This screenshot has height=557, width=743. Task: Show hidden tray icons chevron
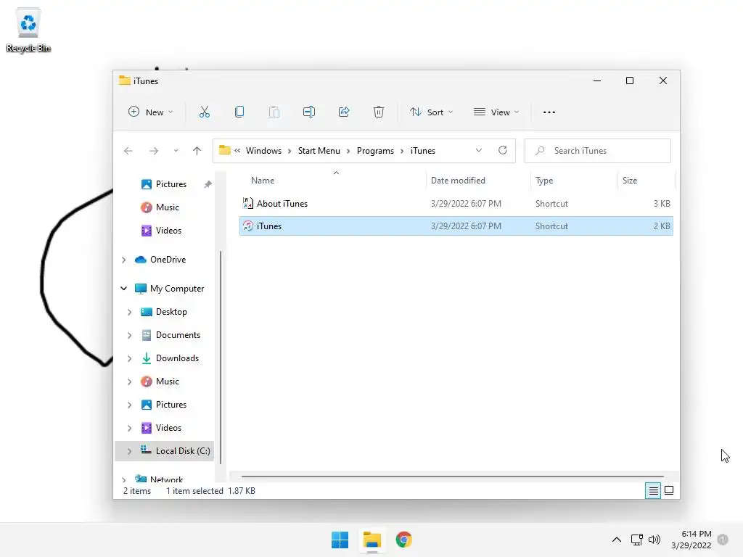point(617,540)
